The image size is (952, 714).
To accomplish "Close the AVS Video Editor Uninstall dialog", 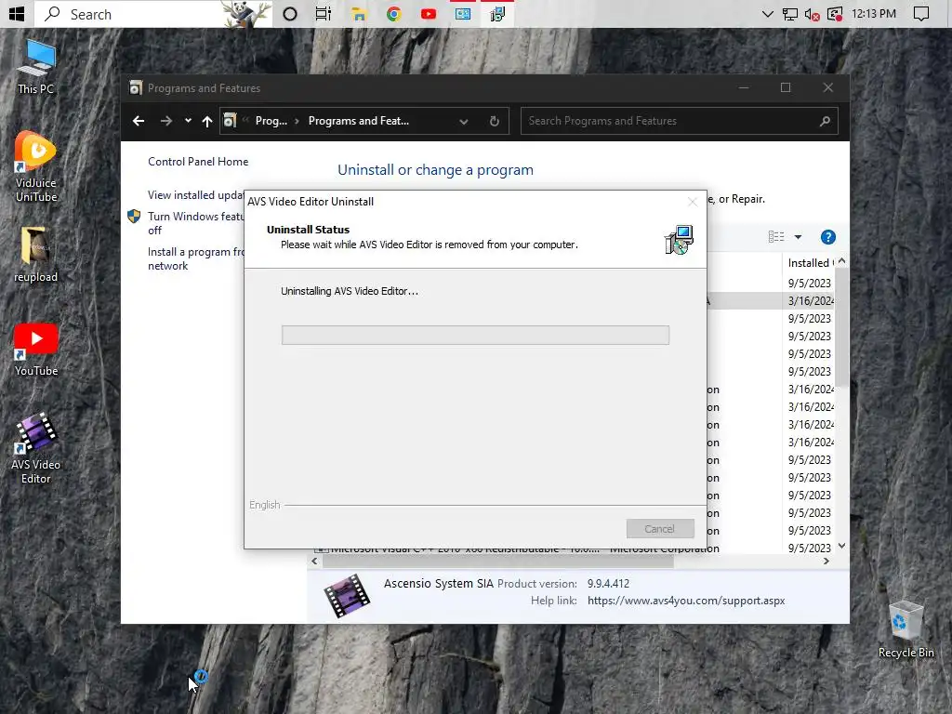I will (x=692, y=202).
